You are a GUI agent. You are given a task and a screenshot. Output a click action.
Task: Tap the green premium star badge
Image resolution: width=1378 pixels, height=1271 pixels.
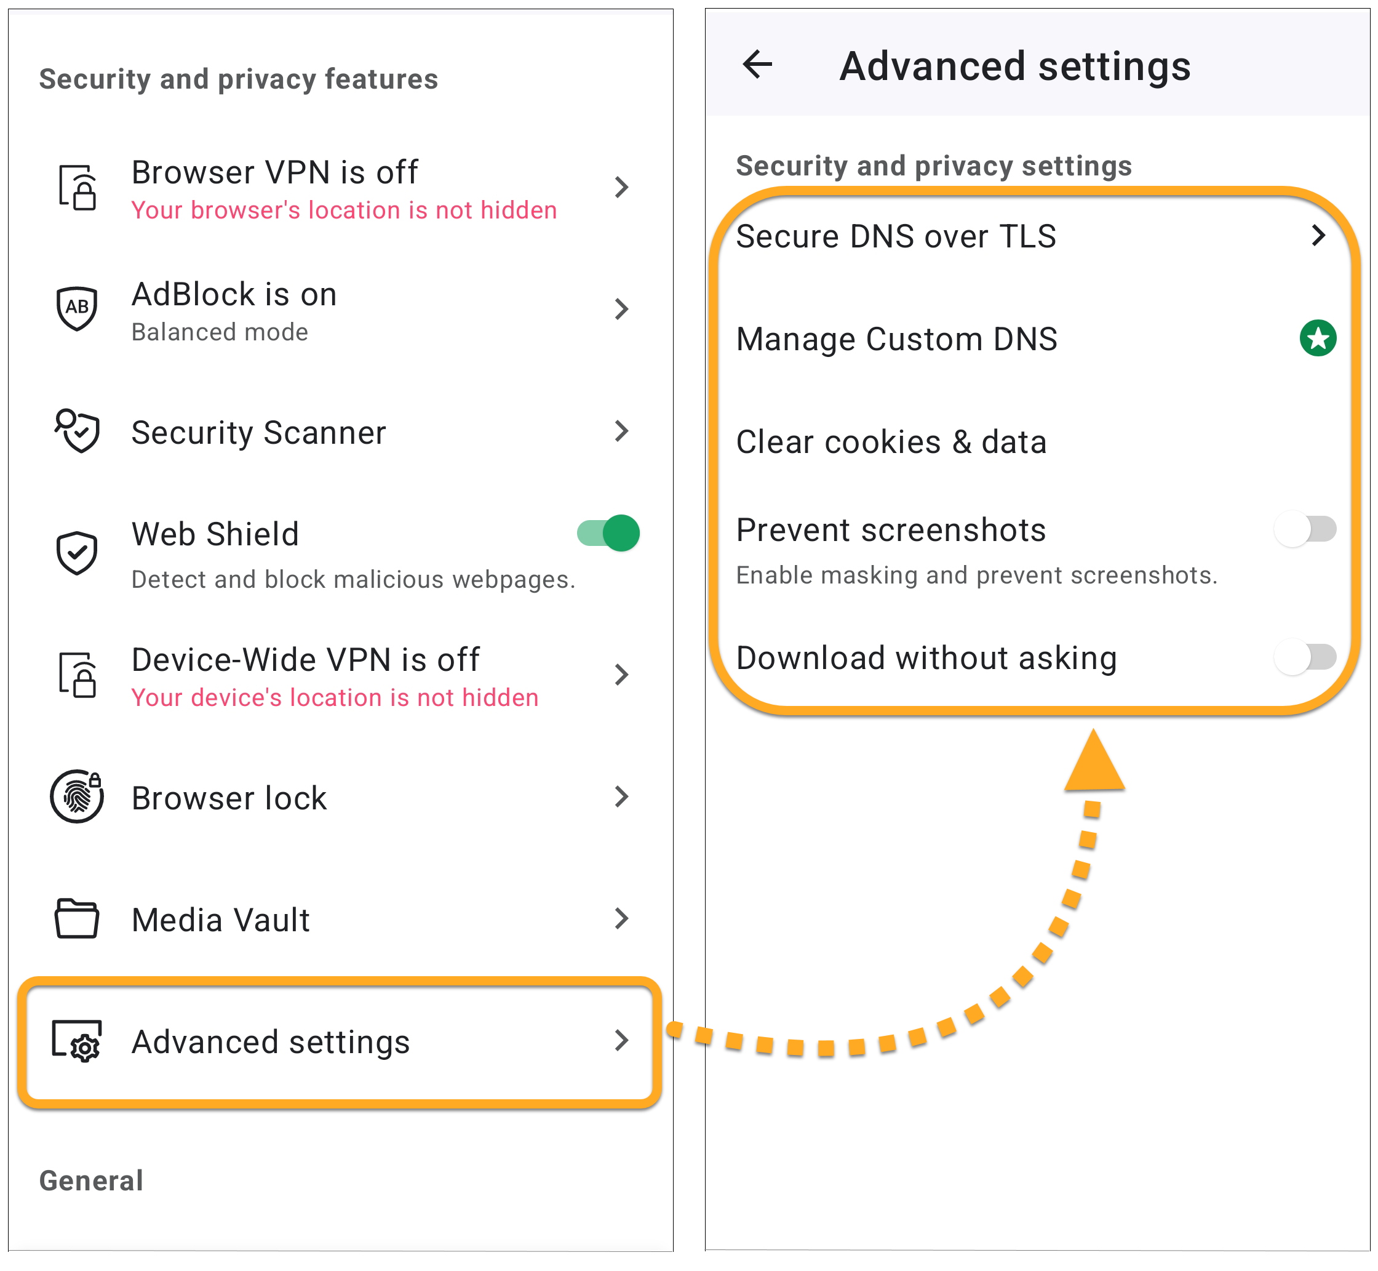click(1318, 339)
